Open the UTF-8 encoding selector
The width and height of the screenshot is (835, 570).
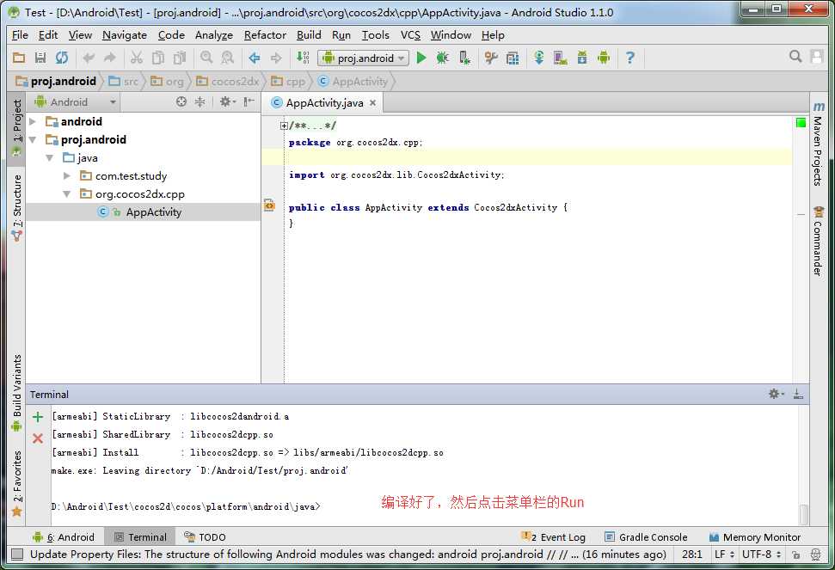[x=761, y=555]
